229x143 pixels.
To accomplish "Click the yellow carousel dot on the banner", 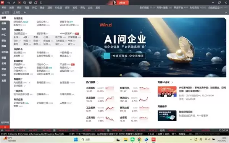I will click(121, 75).
